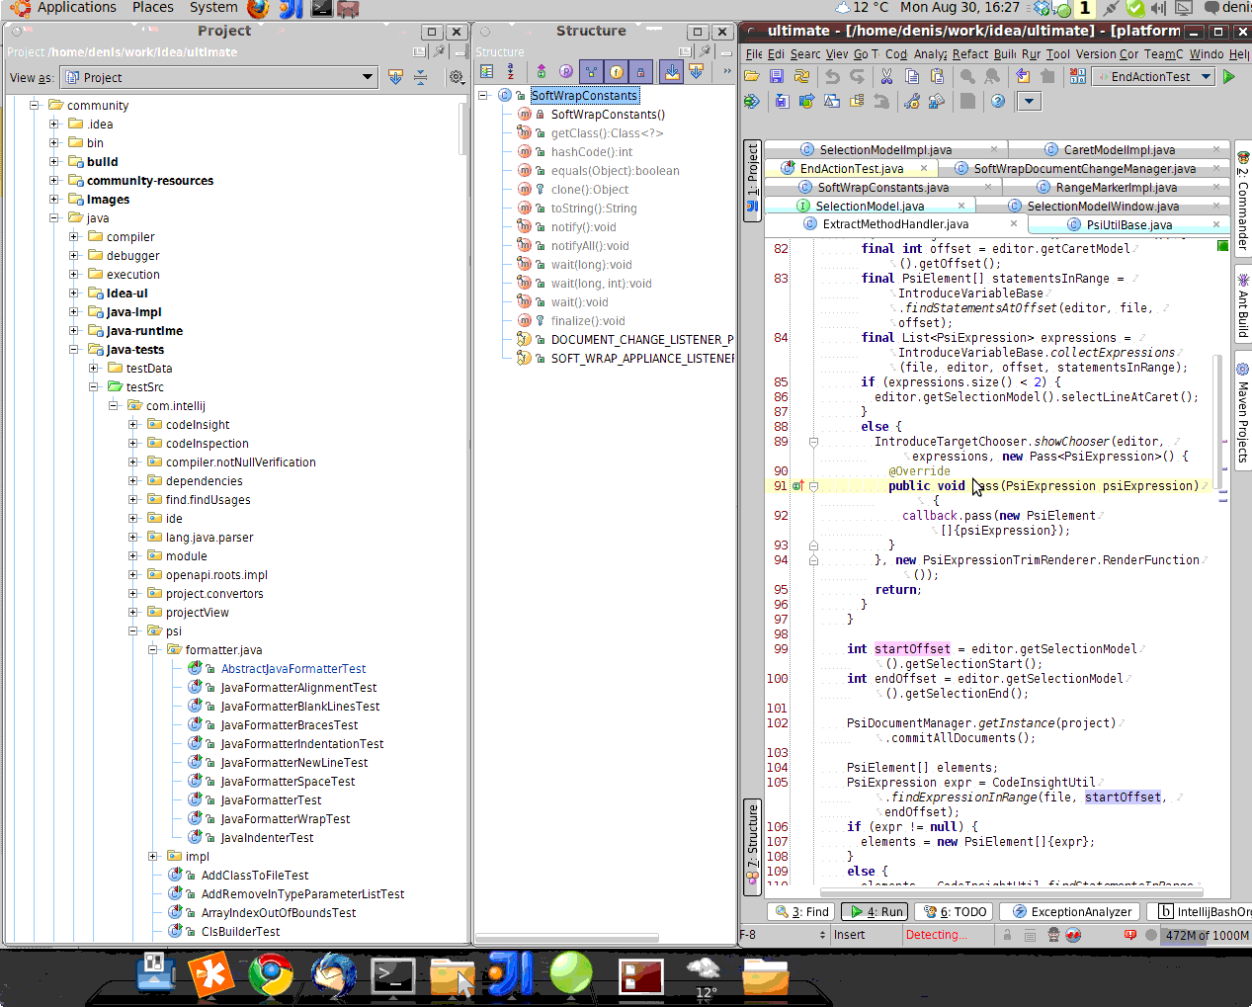Toggle the Maven Projects side panel

tap(1243, 412)
